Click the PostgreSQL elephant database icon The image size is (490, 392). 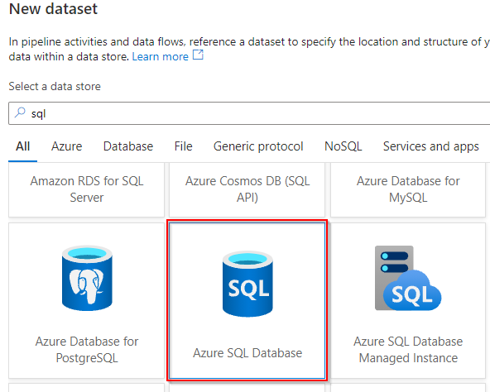pyautogui.click(x=87, y=278)
